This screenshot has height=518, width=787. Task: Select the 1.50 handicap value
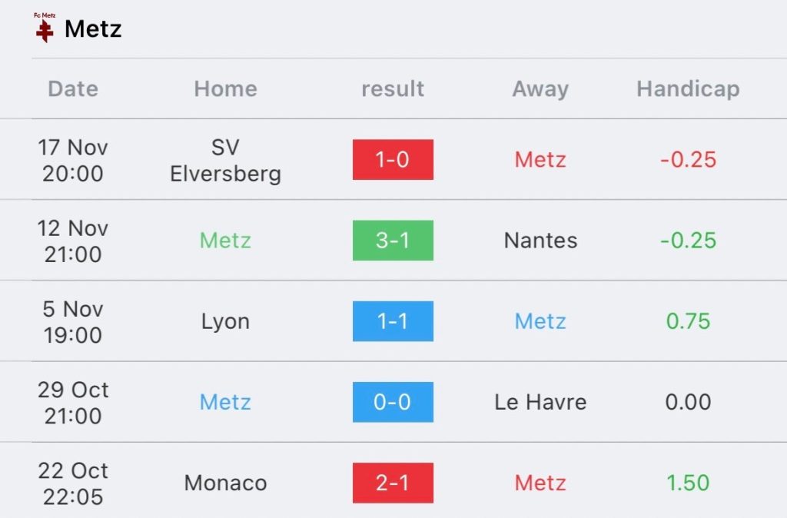[688, 483]
